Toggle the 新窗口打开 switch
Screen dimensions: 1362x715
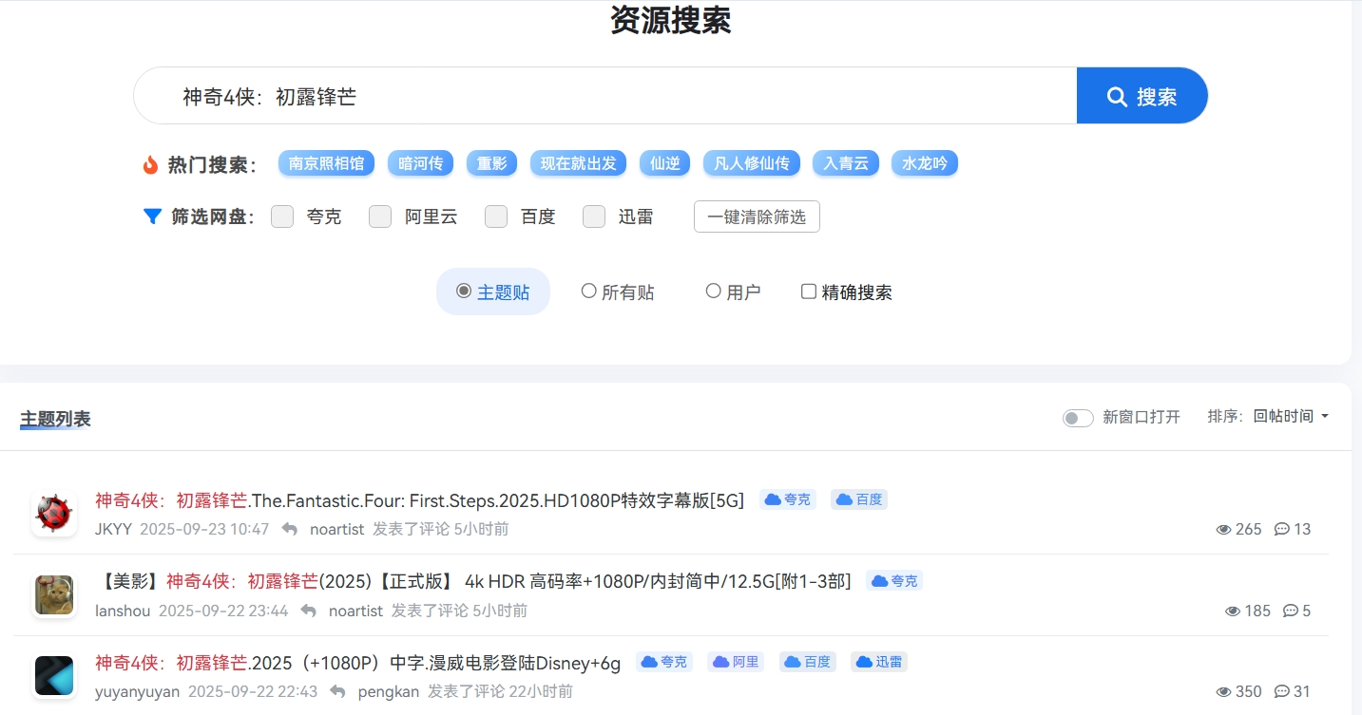[x=1078, y=418]
